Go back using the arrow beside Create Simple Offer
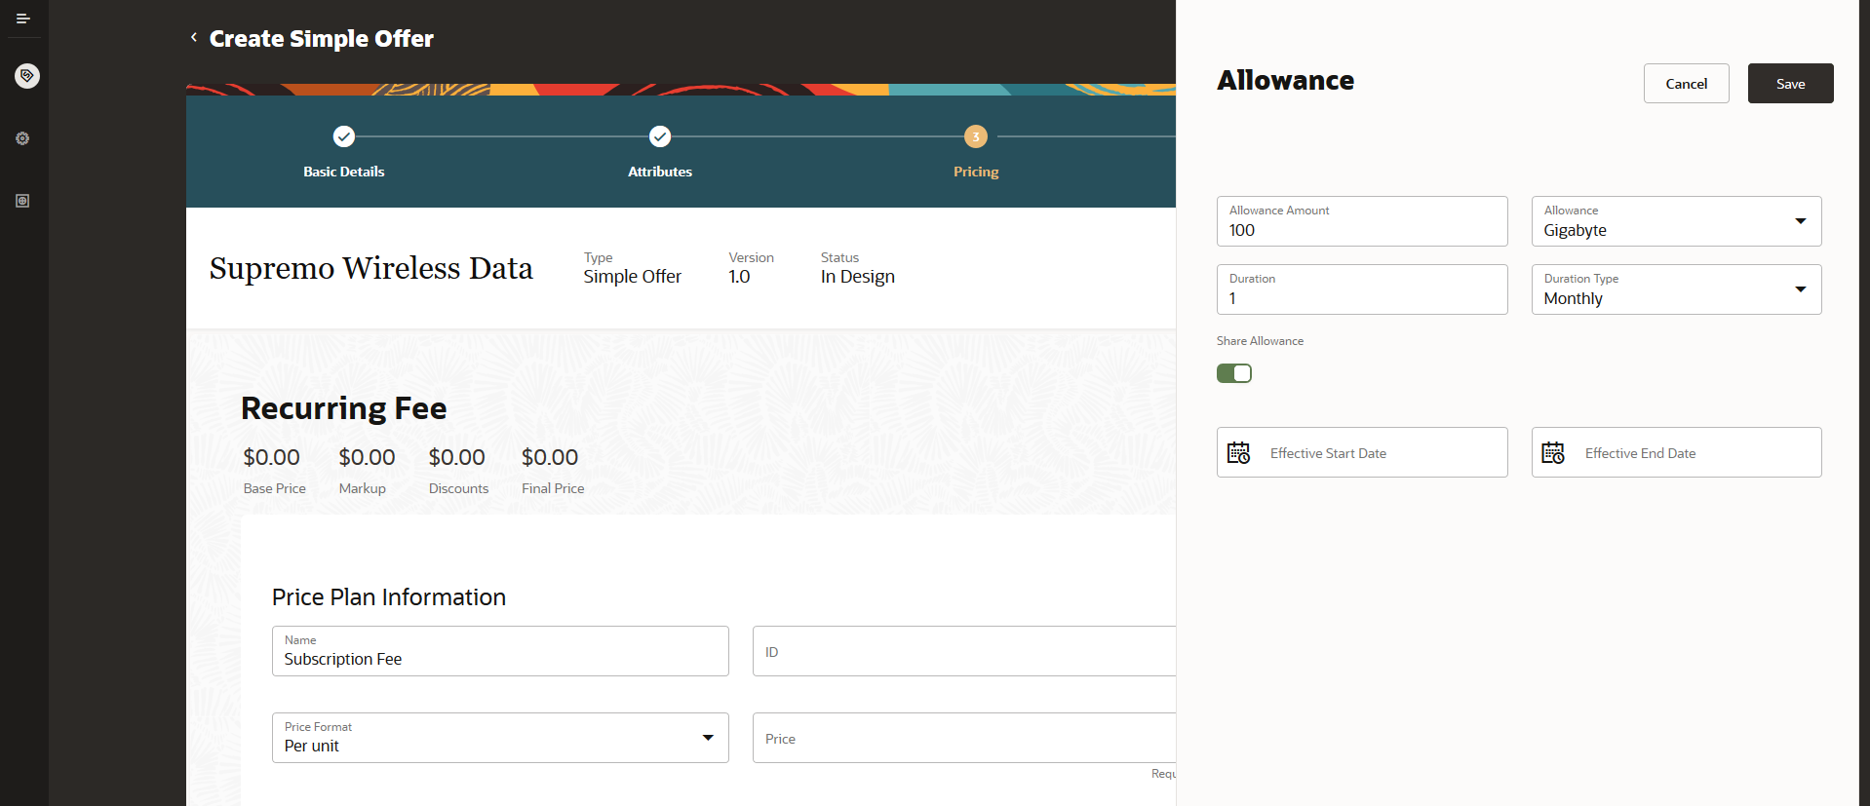Image resolution: width=1870 pixels, height=806 pixels. 194,37
